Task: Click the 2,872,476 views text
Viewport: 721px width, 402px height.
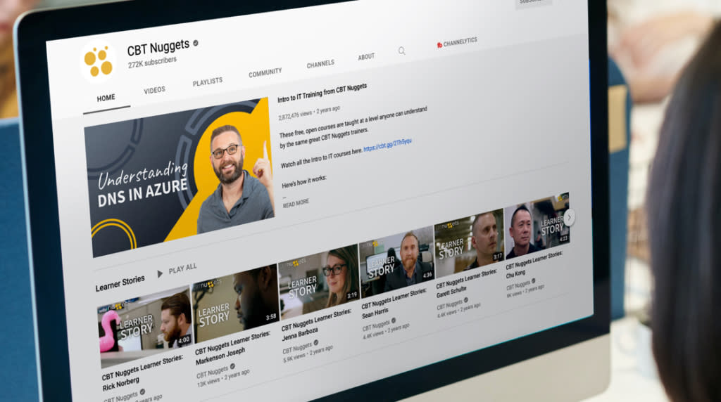Action: [295, 115]
